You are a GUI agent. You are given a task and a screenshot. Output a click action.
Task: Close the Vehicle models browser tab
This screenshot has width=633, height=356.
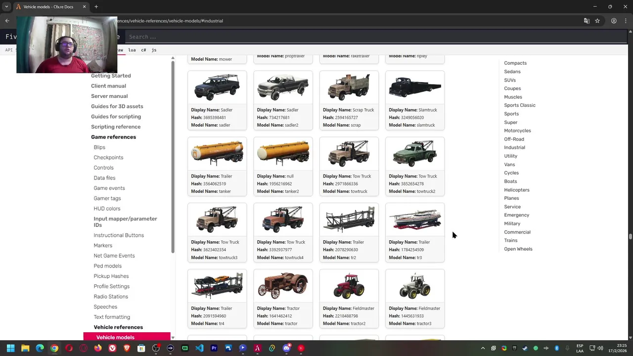[84, 7]
